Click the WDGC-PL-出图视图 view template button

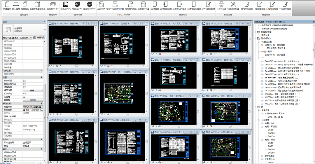(x=33, y=107)
